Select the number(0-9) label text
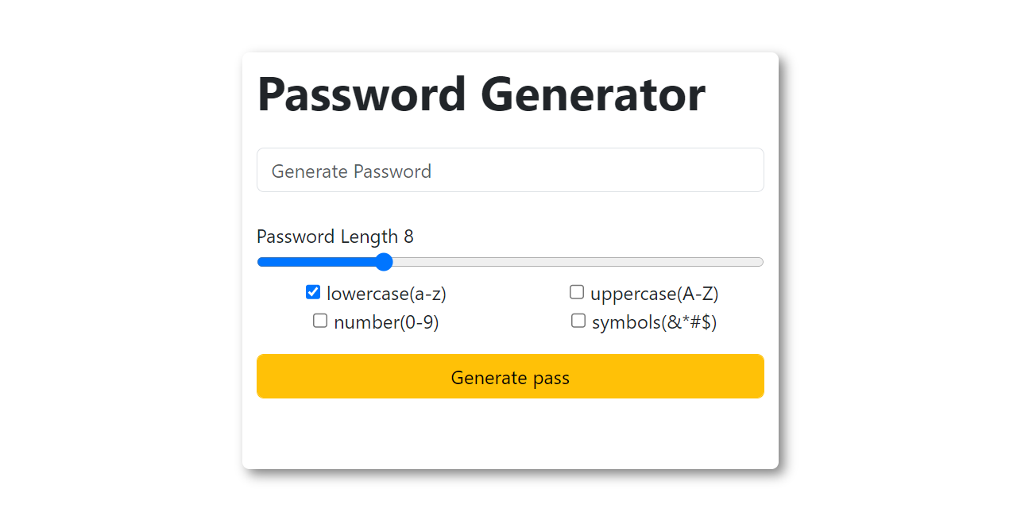Screen dimensions: 1017x508 [386, 322]
